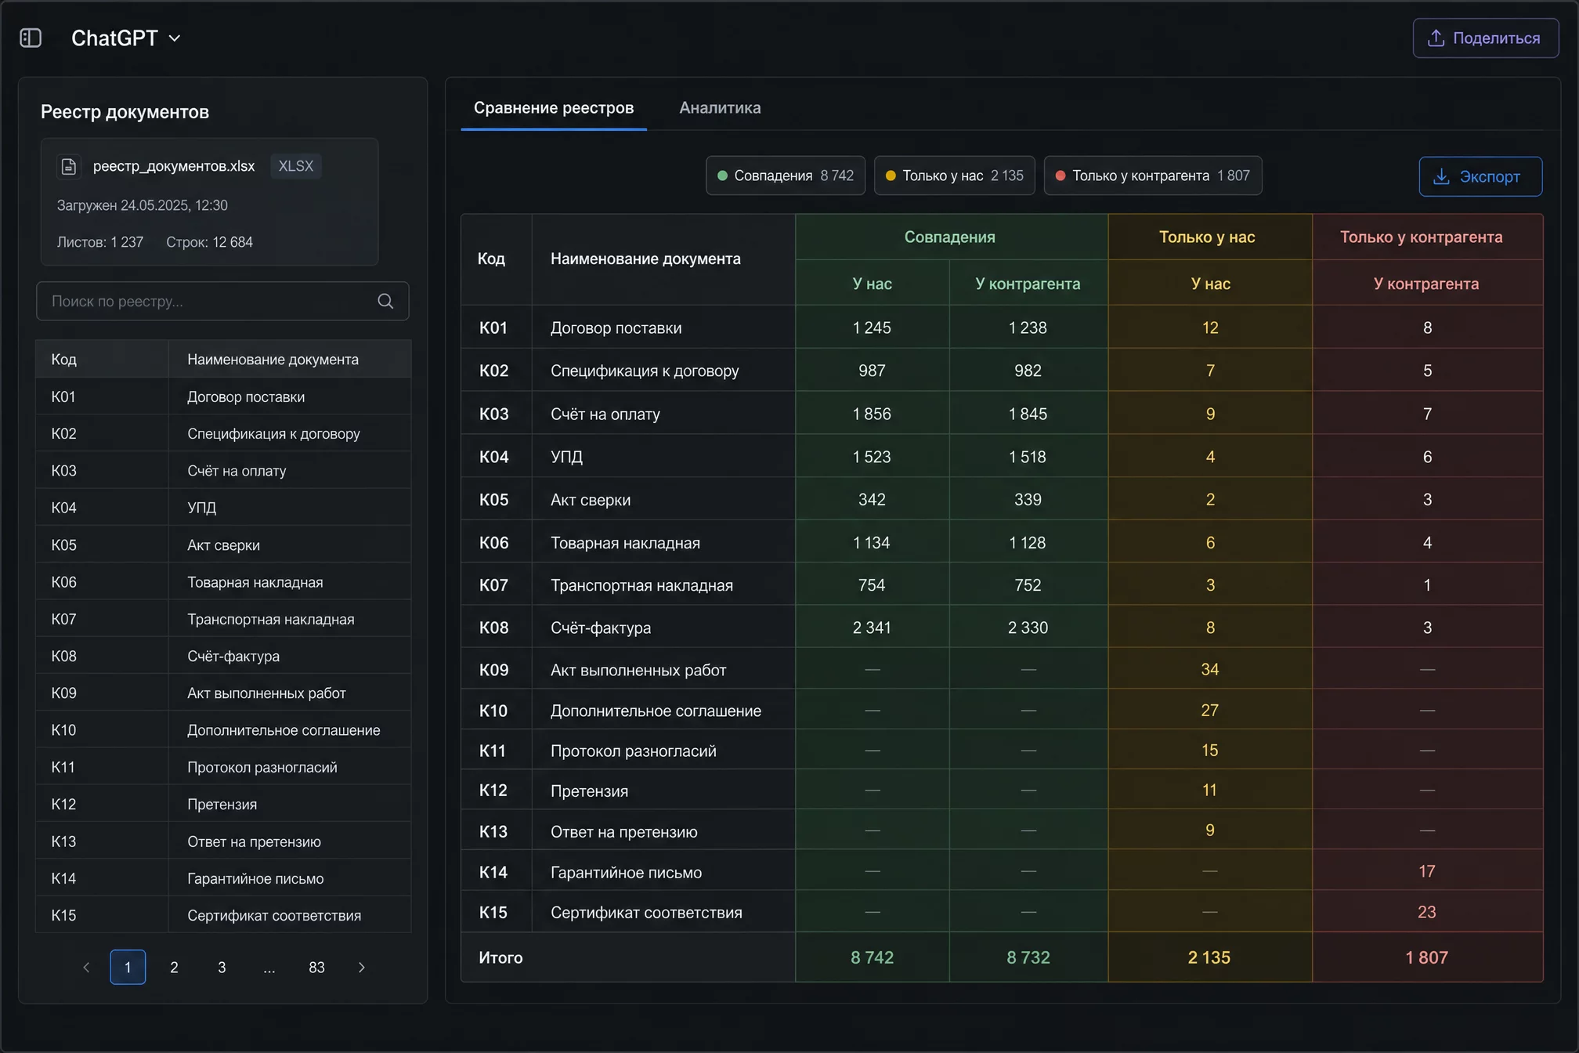Click the Листов: 1 237 file info
This screenshot has height=1053, width=1579.
click(99, 242)
